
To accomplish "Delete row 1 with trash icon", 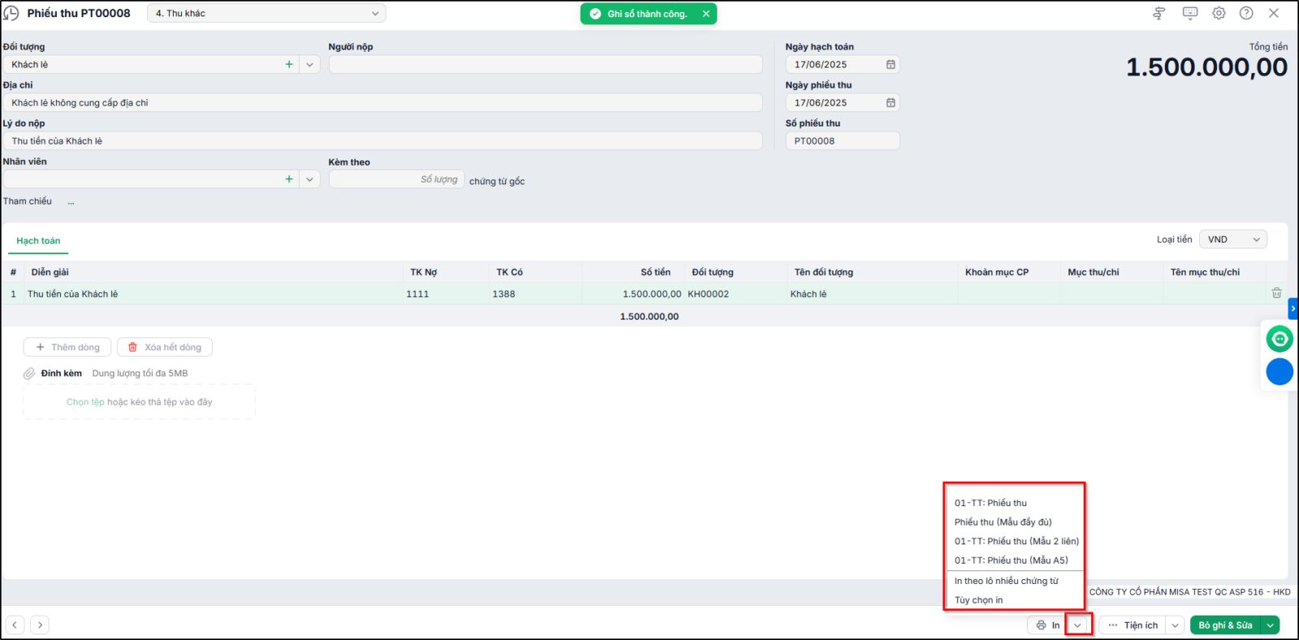I will [1276, 293].
